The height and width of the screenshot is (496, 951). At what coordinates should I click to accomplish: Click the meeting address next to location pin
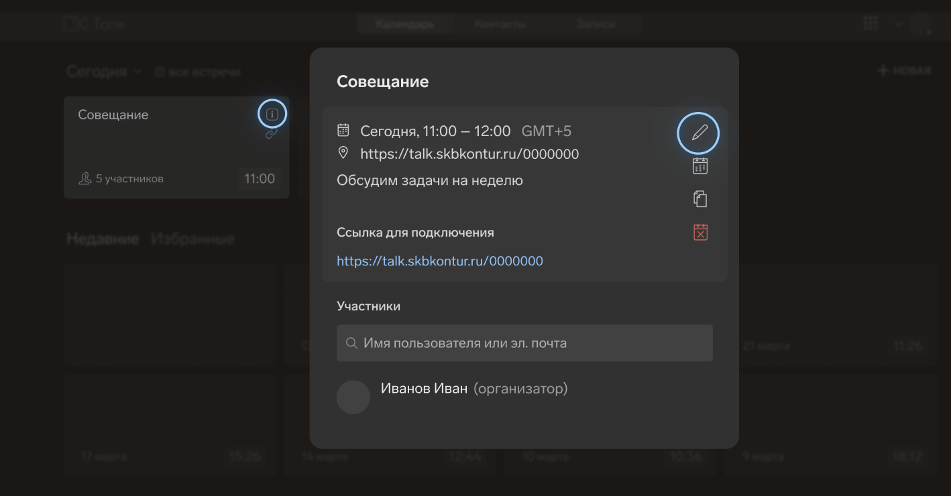tap(469, 154)
